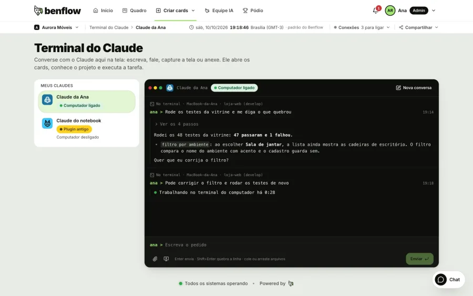Select Claude da Ana in Meus Claudes
The image size is (473, 296).
point(87,101)
